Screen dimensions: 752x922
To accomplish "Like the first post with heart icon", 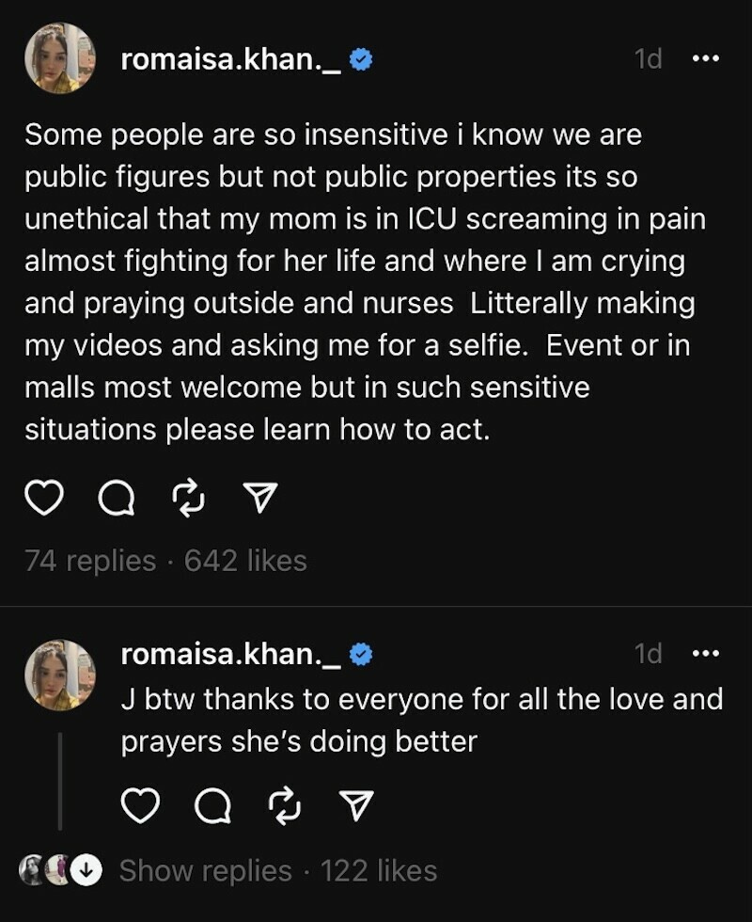I will 43,499.
